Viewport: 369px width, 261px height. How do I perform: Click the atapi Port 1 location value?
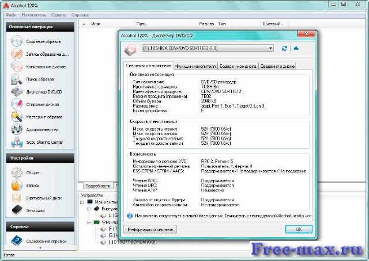pos(232,106)
